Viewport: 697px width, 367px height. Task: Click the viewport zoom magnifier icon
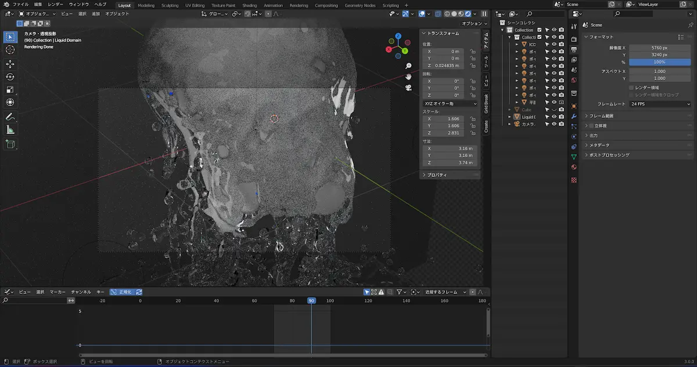pos(409,66)
